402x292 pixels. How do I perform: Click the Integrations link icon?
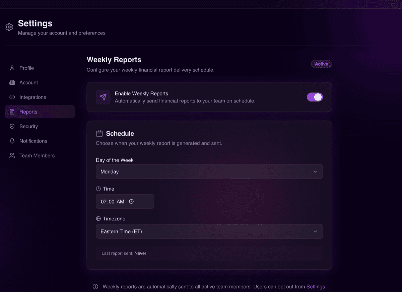[x=12, y=97]
